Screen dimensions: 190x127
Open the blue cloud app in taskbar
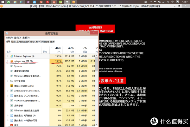point(35,2)
